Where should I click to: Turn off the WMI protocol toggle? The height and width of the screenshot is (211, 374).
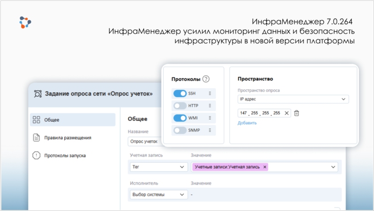pos(180,118)
